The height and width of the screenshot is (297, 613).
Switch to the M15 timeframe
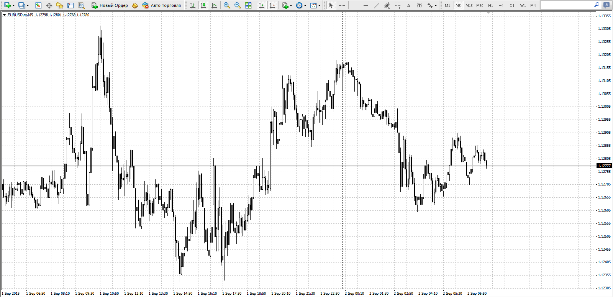tap(469, 5)
